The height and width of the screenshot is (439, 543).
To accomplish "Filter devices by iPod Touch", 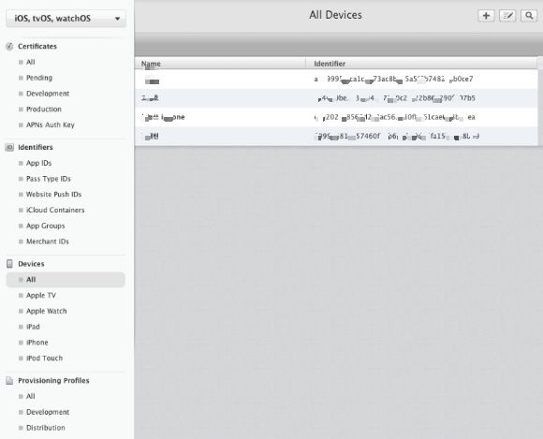I will pyautogui.click(x=44, y=358).
